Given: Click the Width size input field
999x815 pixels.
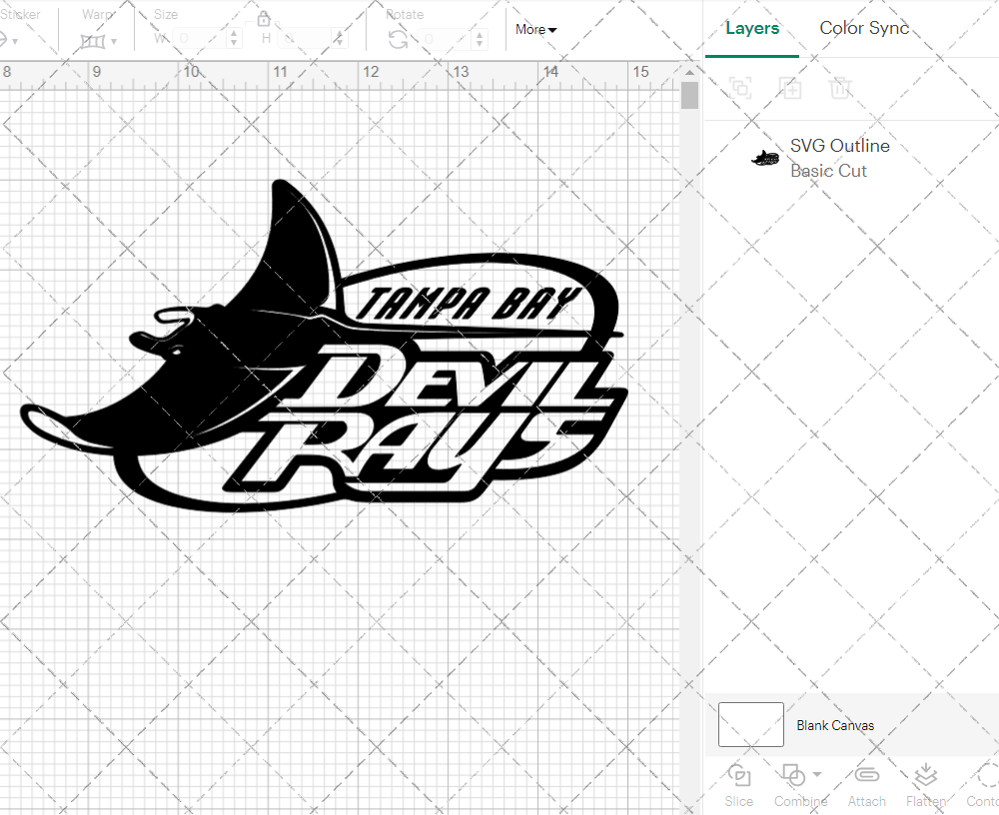Looking at the screenshot, I should click(202, 39).
